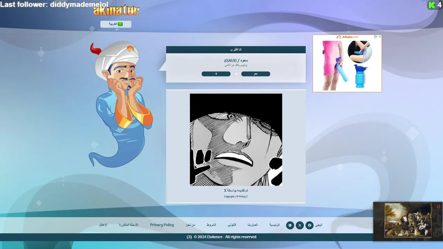This screenshot has width=443, height=249.
Task: Open the الشروط terms footer link
Action: tap(211, 225)
